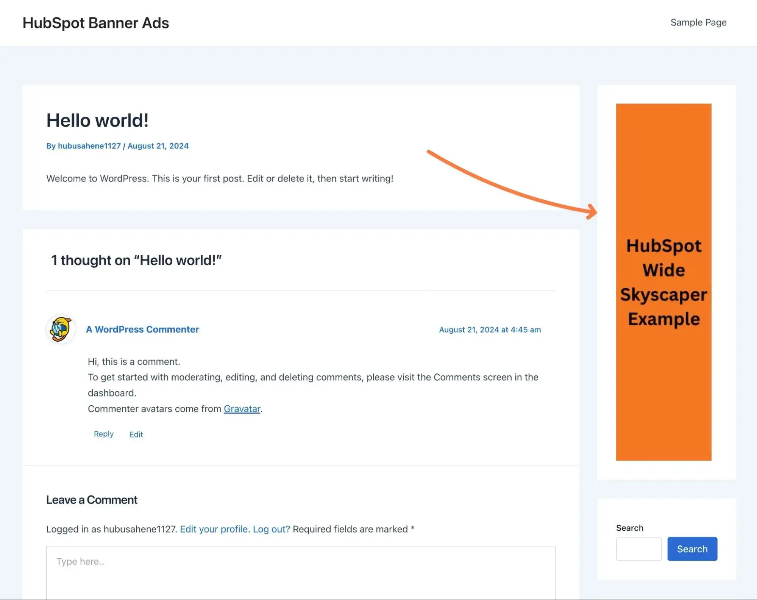Click the Hello world! post heading
This screenshot has width=757, height=600.
[97, 120]
